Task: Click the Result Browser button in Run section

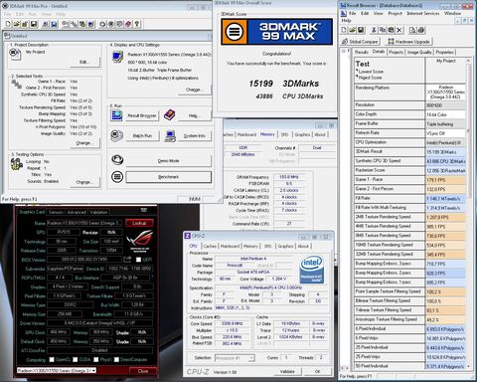Action: (x=142, y=115)
